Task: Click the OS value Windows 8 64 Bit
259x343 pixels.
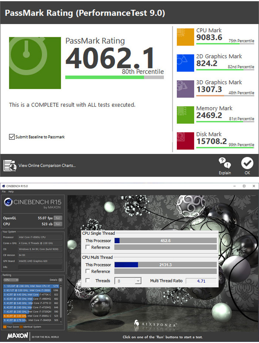Action: click(40, 249)
